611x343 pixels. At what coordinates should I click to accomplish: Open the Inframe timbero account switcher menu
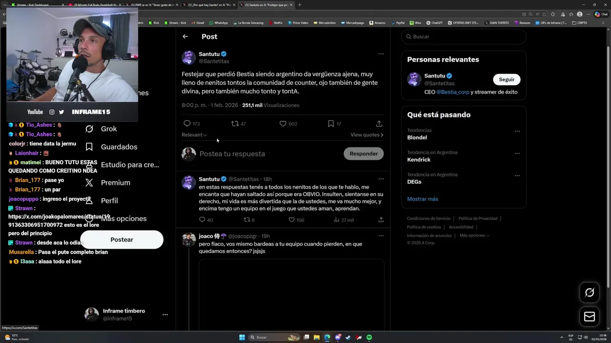click(x=165, y=314)
